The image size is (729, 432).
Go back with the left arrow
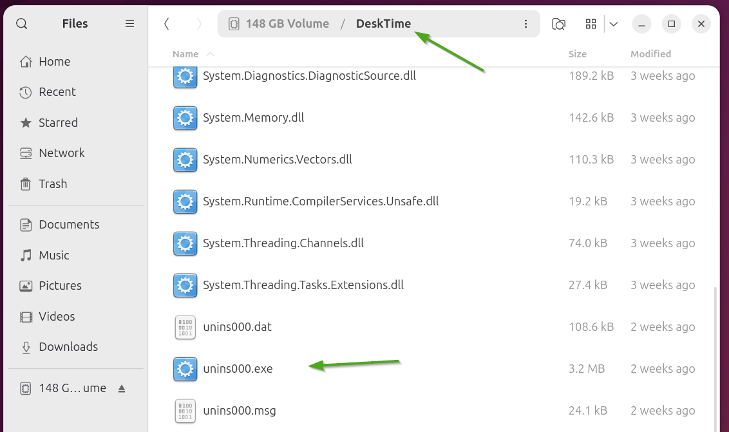pos(167,24)
